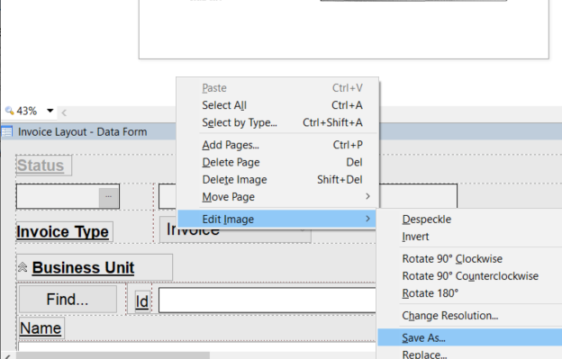Image resolution: width=562 pixels, height=359 pixels.
Task: Choose Save As from submenu
Action: 470,338
